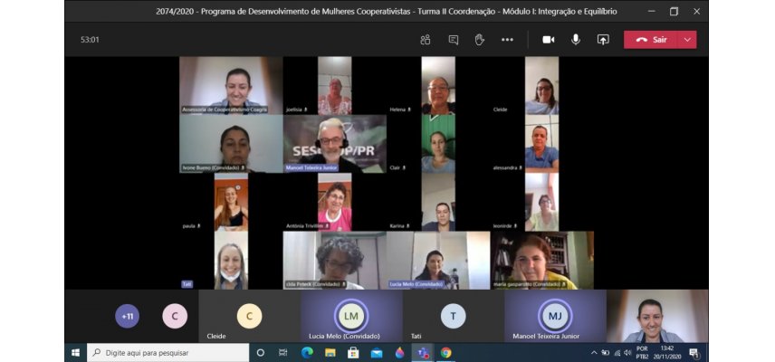Image resolution: width=775 pixels, height=362 pixels.
Task: Select the Lucia Melo (Convidado) video tile
Action: click(x=438, y=261)
